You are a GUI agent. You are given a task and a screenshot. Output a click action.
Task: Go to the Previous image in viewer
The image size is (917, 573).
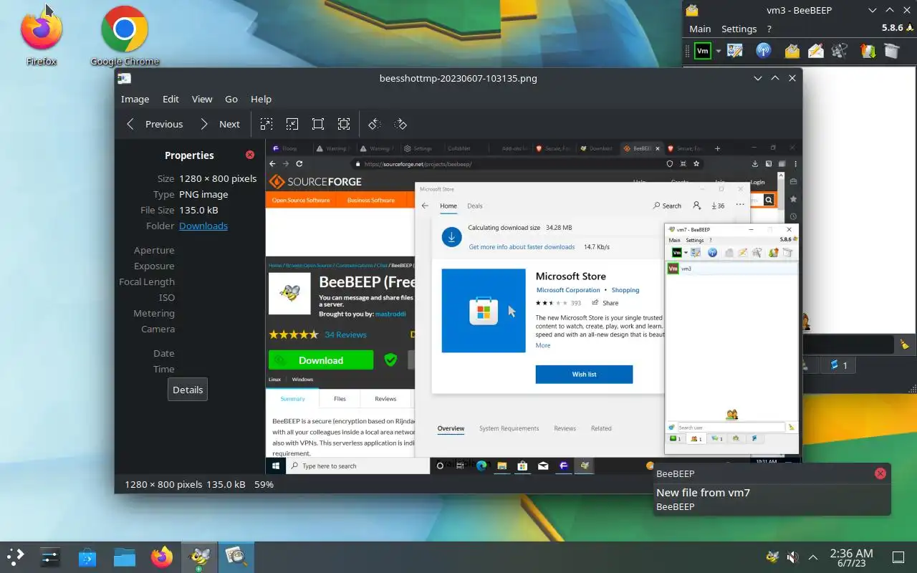click(x=155, y=124)
